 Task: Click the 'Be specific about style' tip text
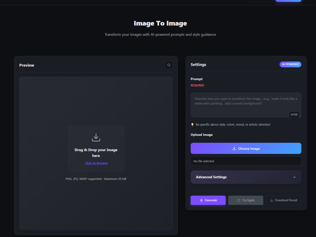click(x=233, y=125)
